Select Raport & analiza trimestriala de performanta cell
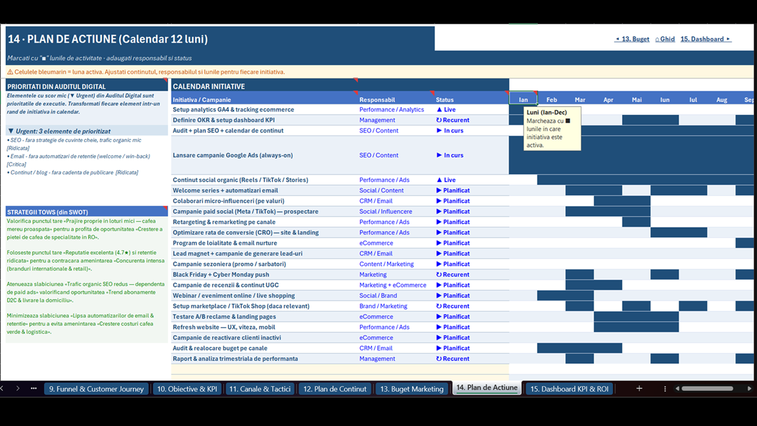Screen dimensions: 757x426 (264, 359)
